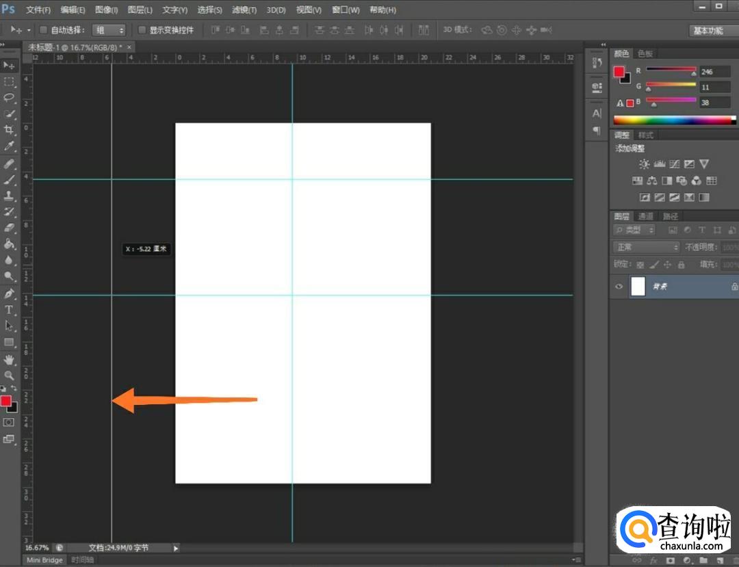Select the Lasso tool in toolbar
This screenshot has width=739, height=567.
(x=10, y=98)
